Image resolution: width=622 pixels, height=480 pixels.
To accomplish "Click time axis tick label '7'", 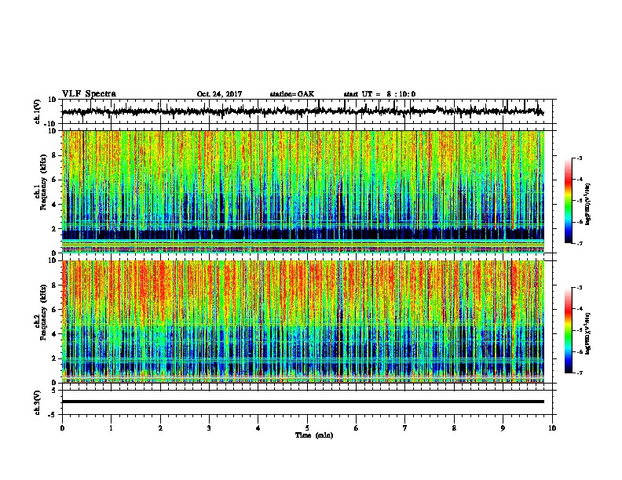I will tap(405, 428).
